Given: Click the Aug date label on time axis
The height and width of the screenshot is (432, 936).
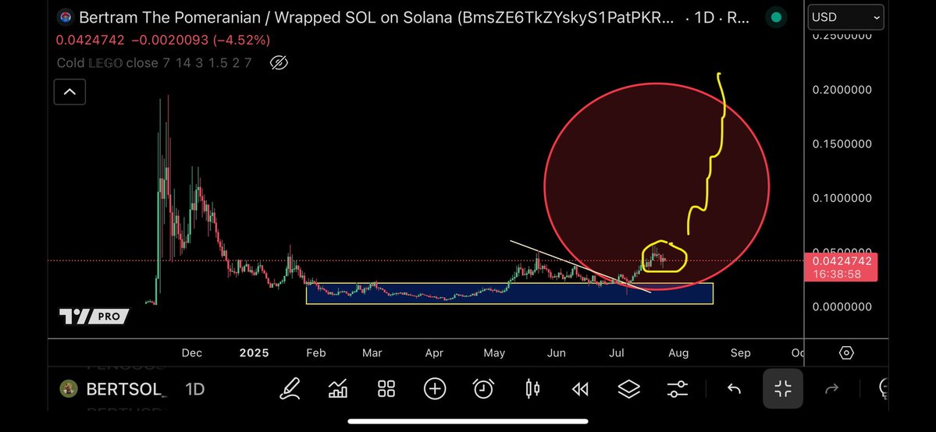Looking at the screenshot, I should click(x=678, y=352).
